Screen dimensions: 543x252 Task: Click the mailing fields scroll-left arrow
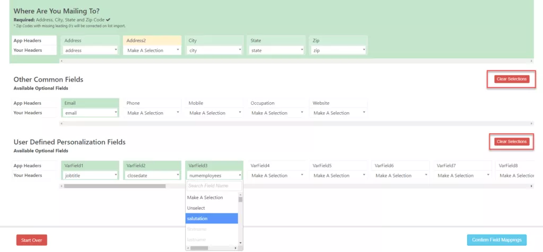tap(62, 61)
